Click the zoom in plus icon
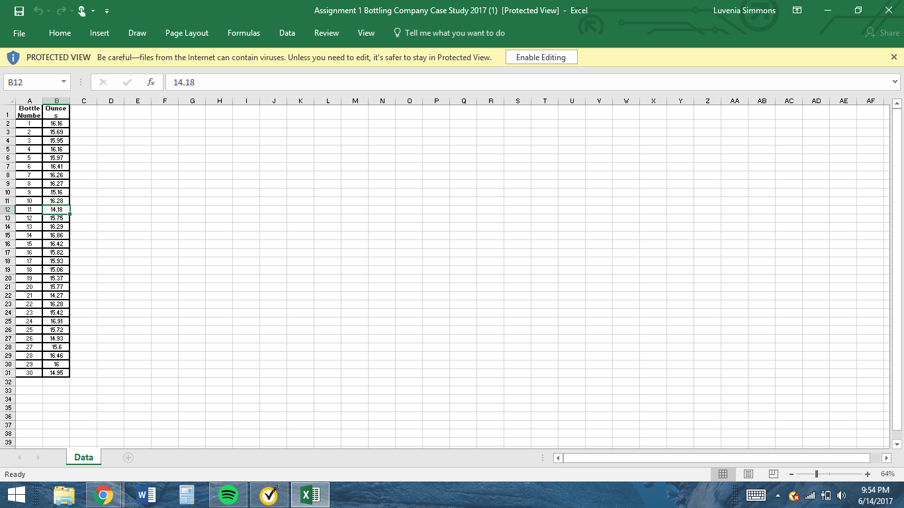 point(867,474)
